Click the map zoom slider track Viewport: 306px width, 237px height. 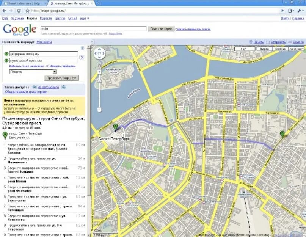(x=99, y=91)
